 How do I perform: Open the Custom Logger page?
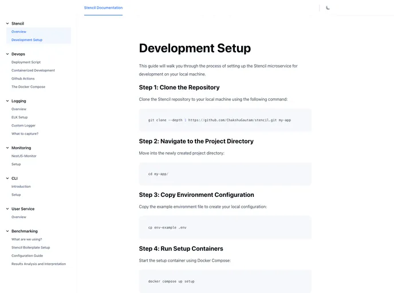click(23, 125)
